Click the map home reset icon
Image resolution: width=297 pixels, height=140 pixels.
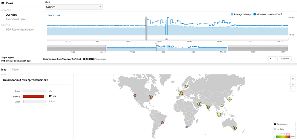point(293,79)
